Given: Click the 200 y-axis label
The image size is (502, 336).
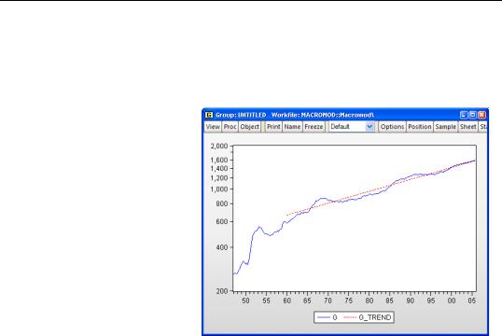Looking at the screenshot, I should [x=222, y=291].
